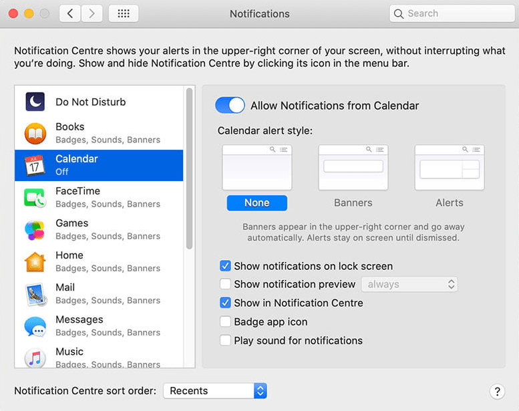Toggle Allow Notifications from Calendar switch

point(230,106)
